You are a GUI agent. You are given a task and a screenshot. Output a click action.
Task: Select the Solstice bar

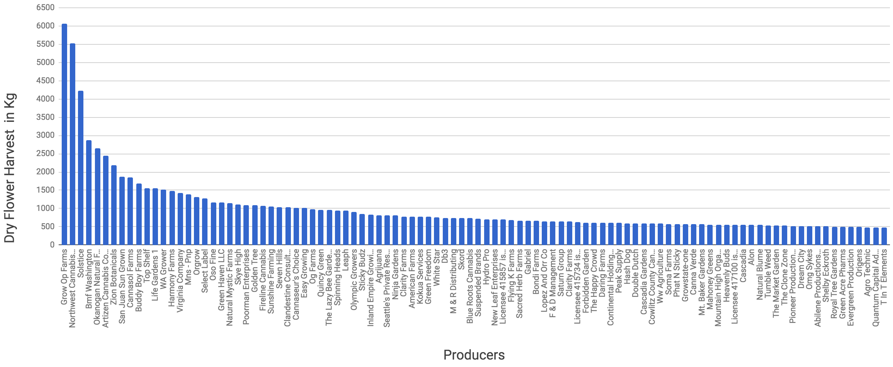pyautogui.click(x=81, y=168)
